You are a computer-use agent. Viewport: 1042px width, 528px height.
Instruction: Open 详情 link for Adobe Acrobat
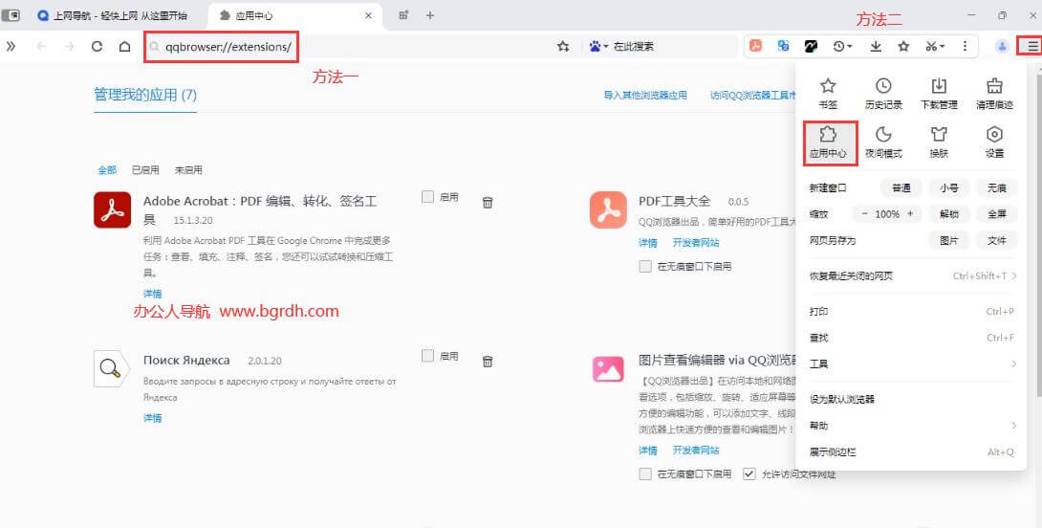click(152, 294)
